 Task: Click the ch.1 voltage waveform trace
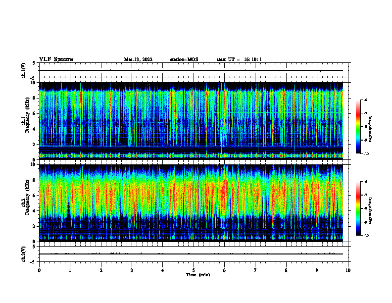tap(191, 70)
